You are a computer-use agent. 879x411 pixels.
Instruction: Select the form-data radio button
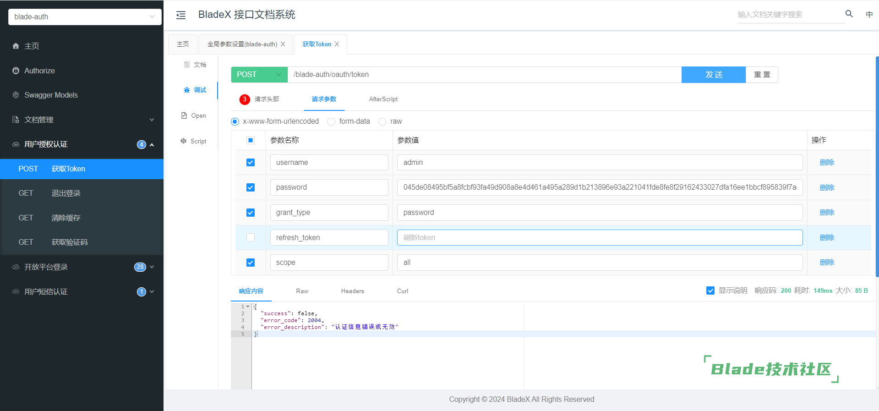click(331, 121)
